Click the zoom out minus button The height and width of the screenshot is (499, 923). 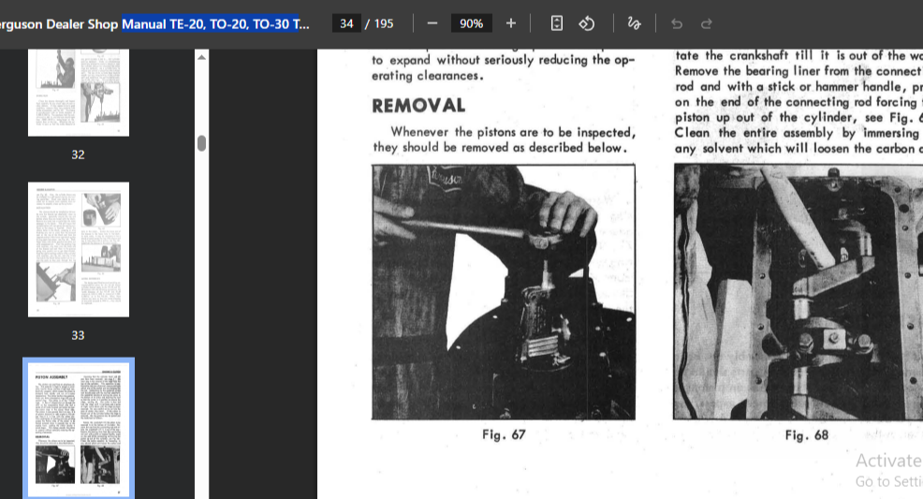432,23
